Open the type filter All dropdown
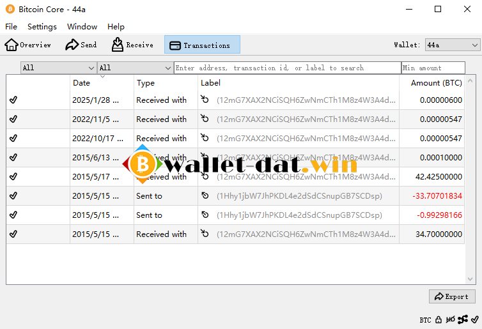The height and width of the screenshot is (329, 482). click(135, 68)
